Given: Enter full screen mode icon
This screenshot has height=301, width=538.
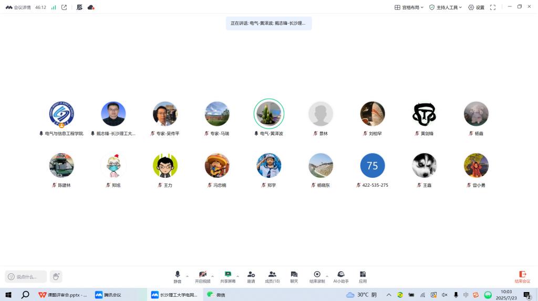Looking at the screenshot, I should 493,7.
